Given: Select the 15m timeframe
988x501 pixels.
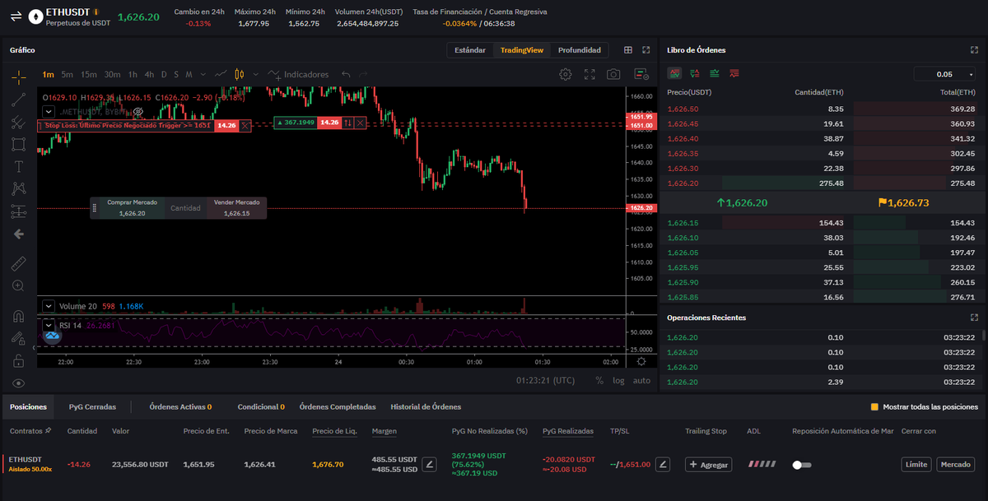Looking at the screenshot, I should point(88,75).
